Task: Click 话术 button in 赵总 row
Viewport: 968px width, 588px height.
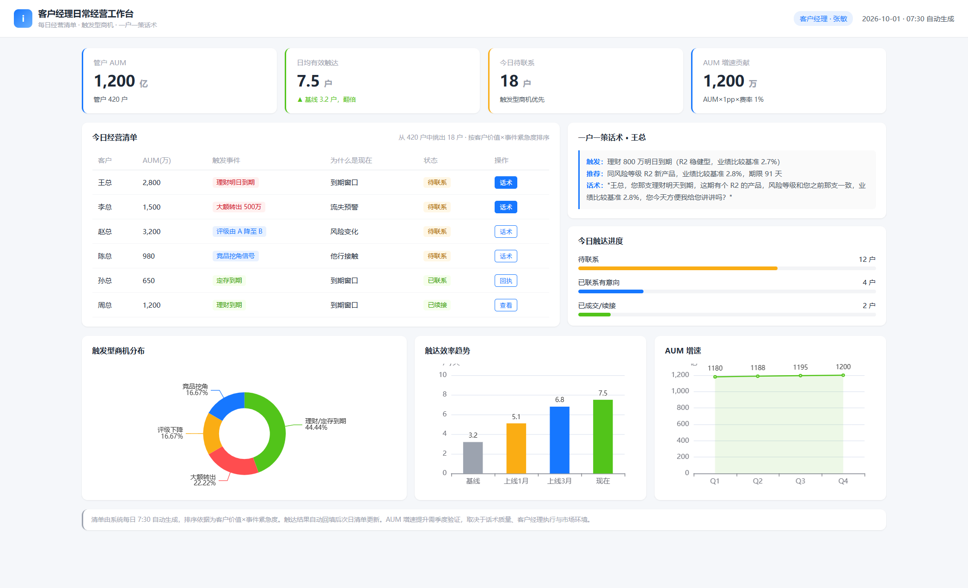Action: (506, 232)
